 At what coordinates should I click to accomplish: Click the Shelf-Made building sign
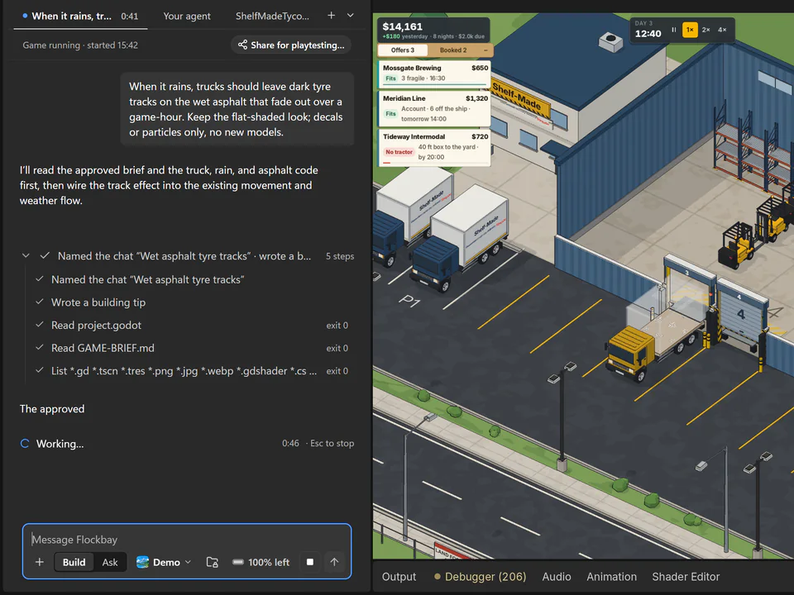(x=520, y=97)
